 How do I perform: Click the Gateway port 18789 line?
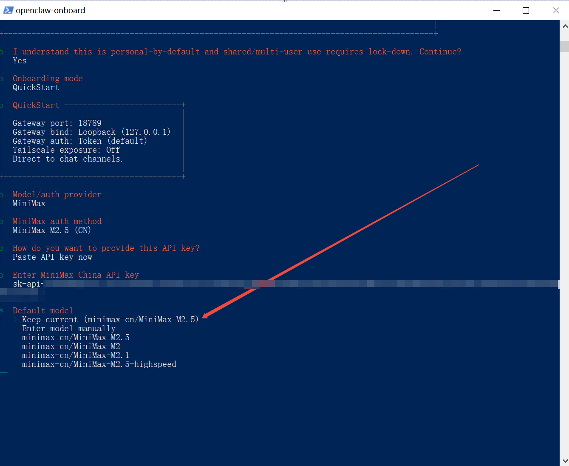57,123
